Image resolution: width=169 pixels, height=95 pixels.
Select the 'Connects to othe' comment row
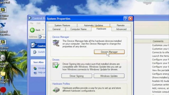pos(161,52)
